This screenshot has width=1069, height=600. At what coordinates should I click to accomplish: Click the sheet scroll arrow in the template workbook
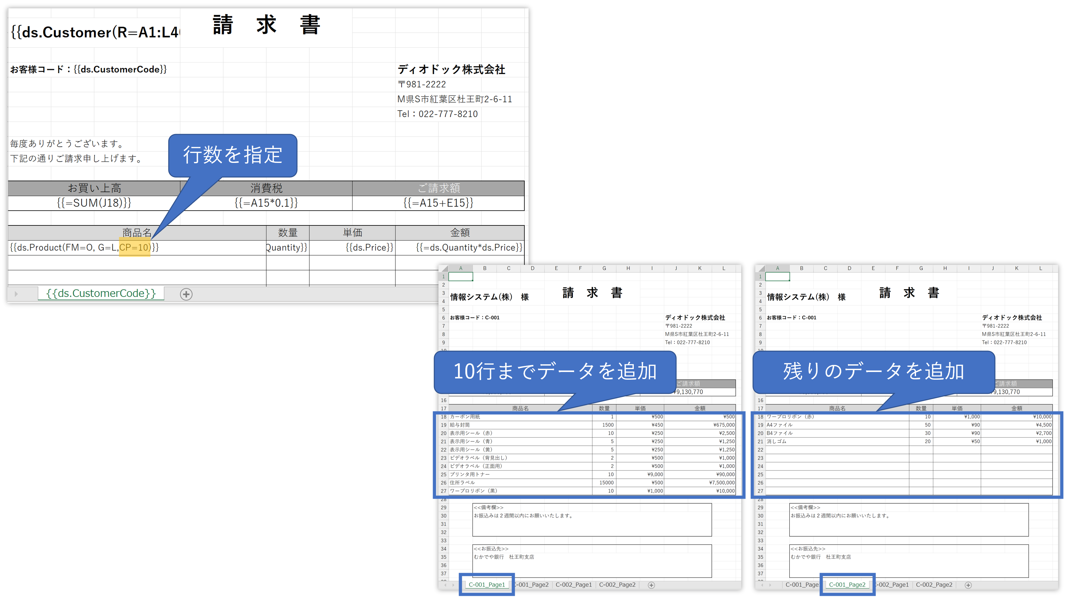click(16, 294)
